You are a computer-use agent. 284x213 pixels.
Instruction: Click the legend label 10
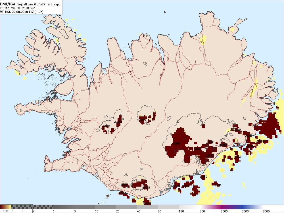(x=97, y=211)
